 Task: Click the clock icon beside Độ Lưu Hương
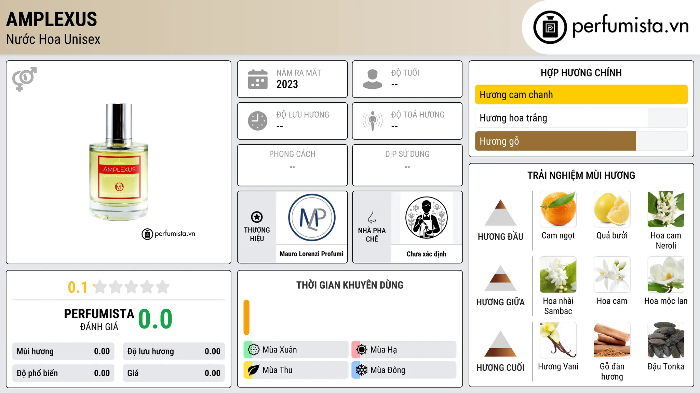coord(258,121)
